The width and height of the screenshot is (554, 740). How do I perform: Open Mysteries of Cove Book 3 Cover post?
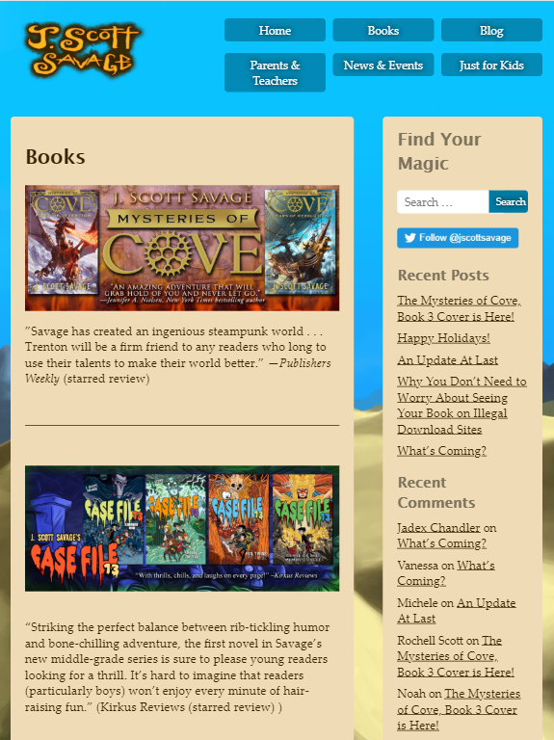460,308
